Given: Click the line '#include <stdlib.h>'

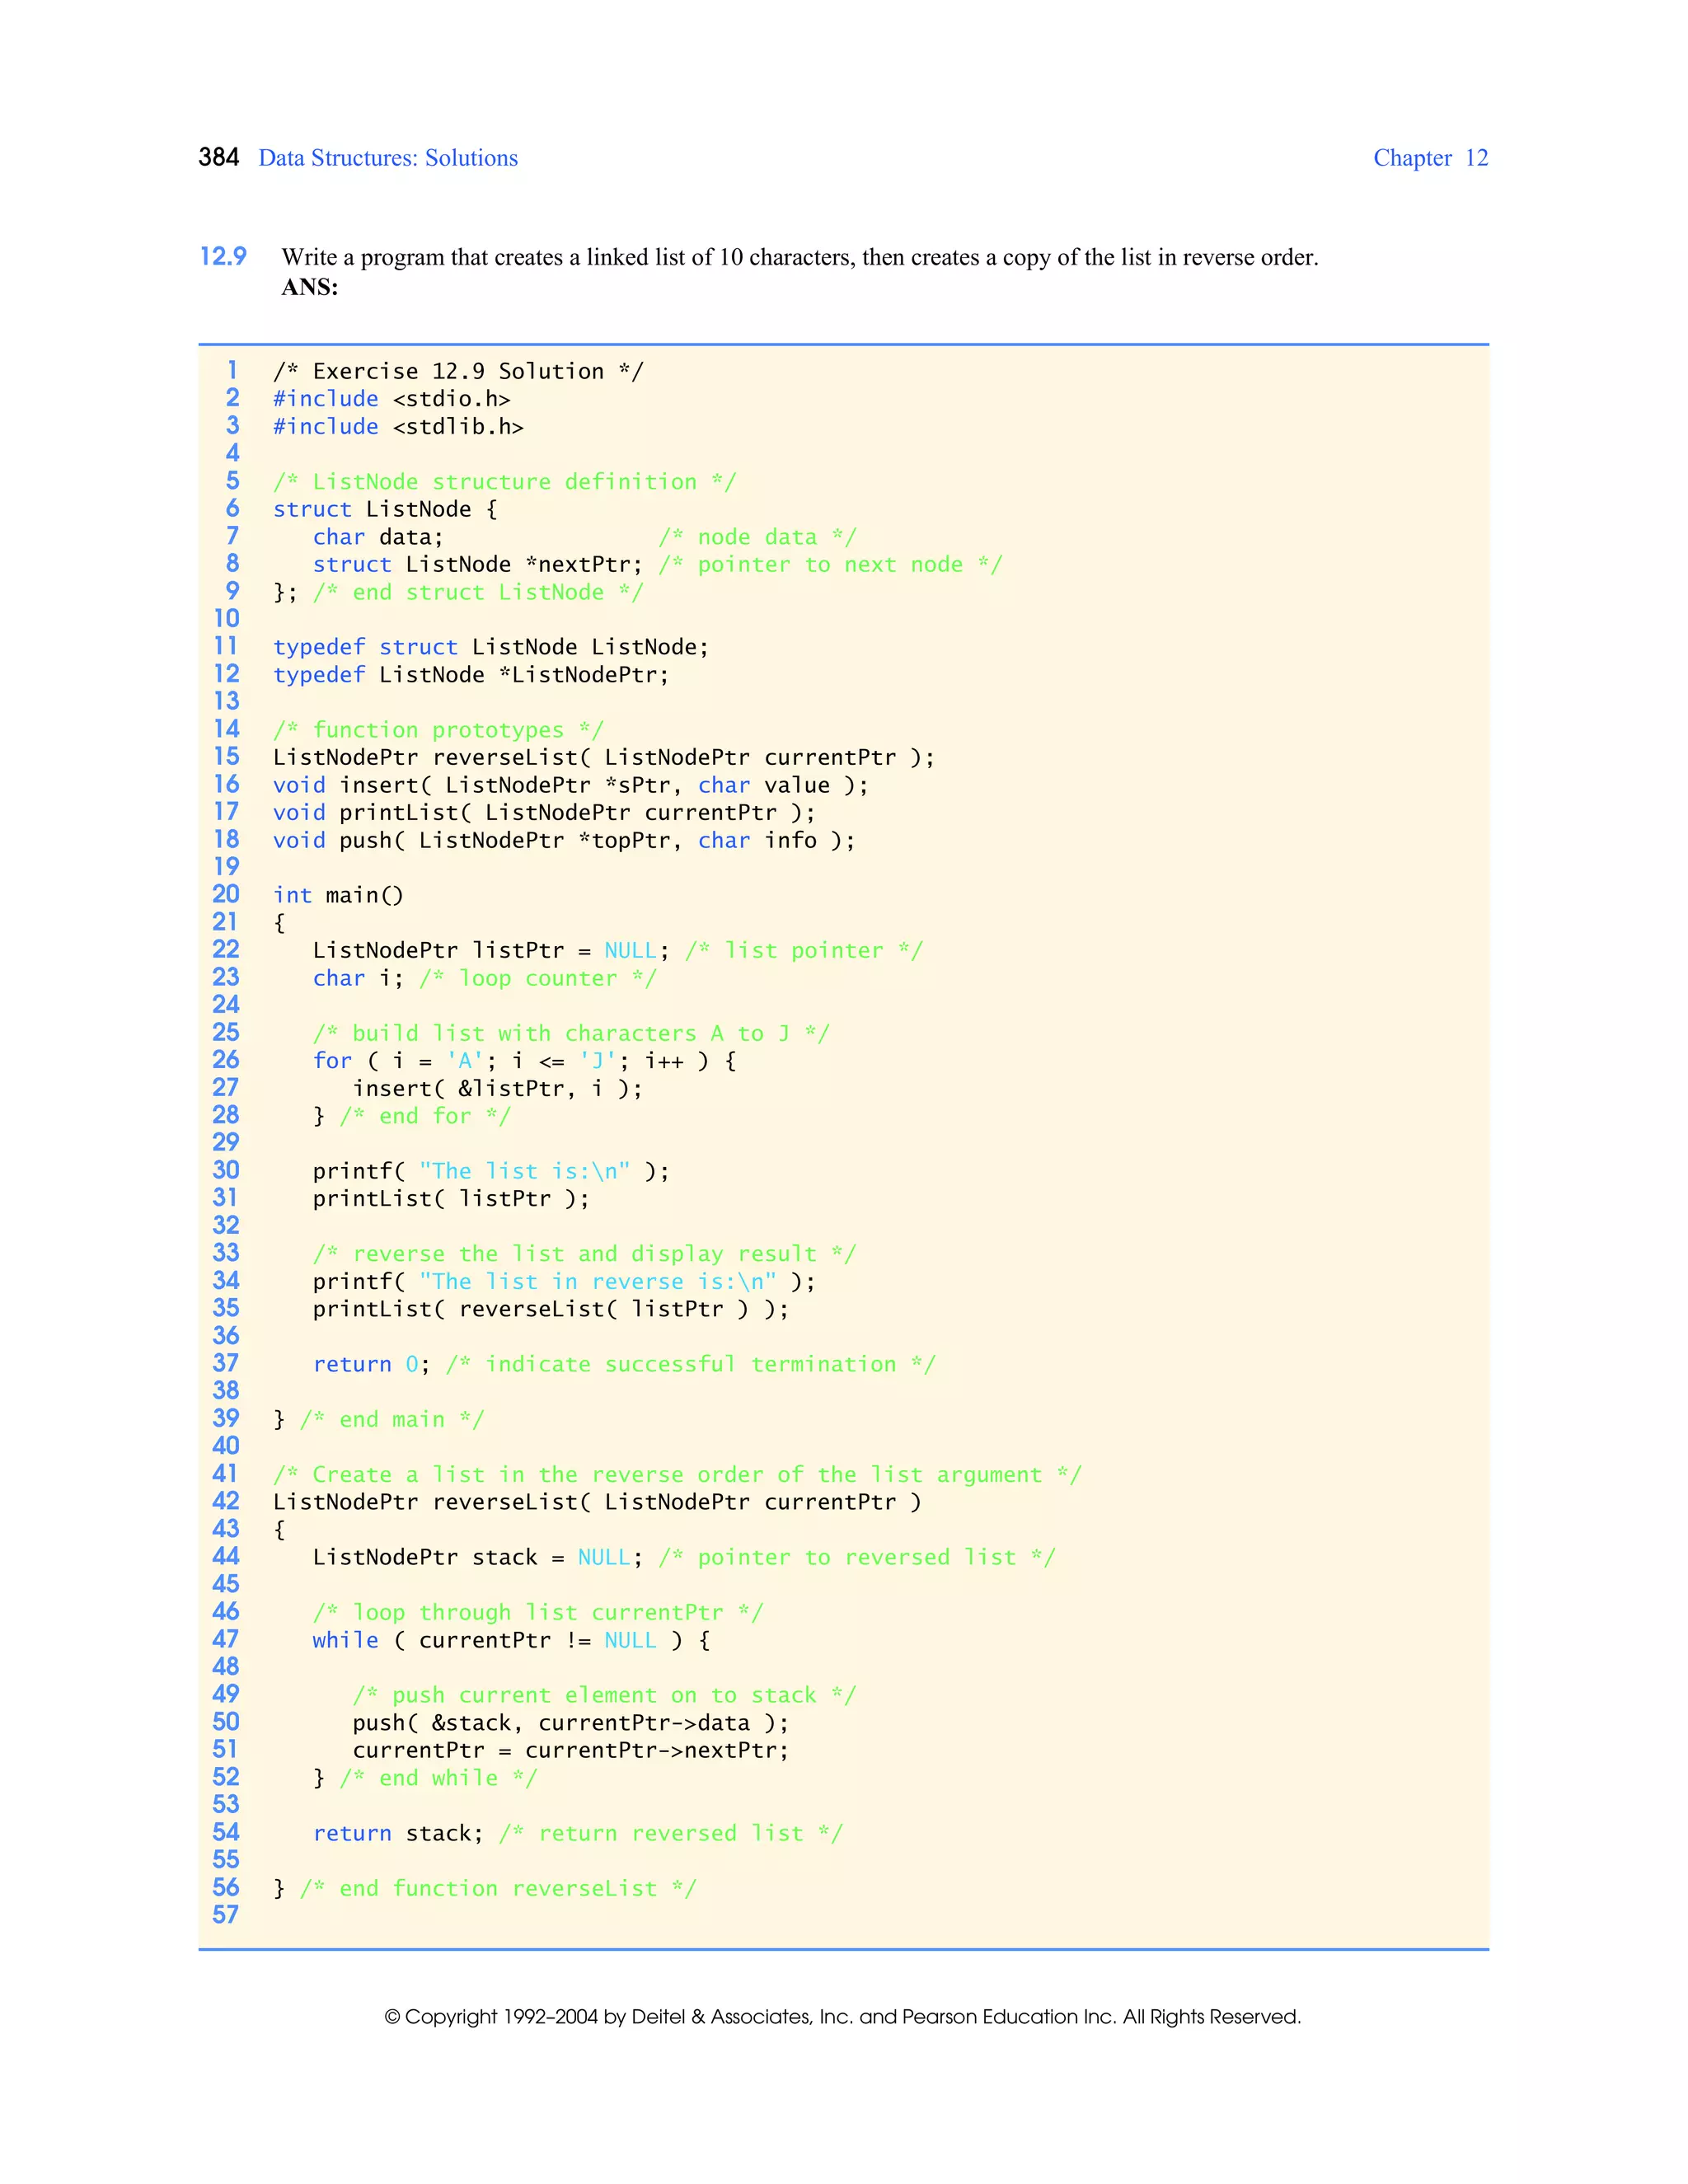Looking at the screenshot, I should coord(398,427).
